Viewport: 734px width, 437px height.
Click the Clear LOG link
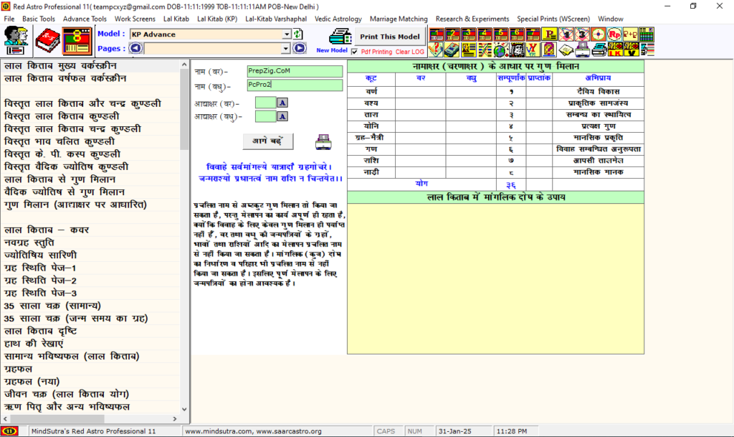[409, 52]
